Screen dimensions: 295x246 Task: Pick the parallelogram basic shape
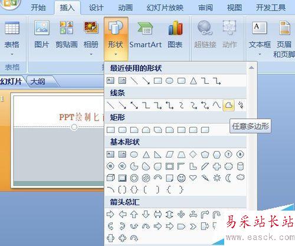pos(169,155)
